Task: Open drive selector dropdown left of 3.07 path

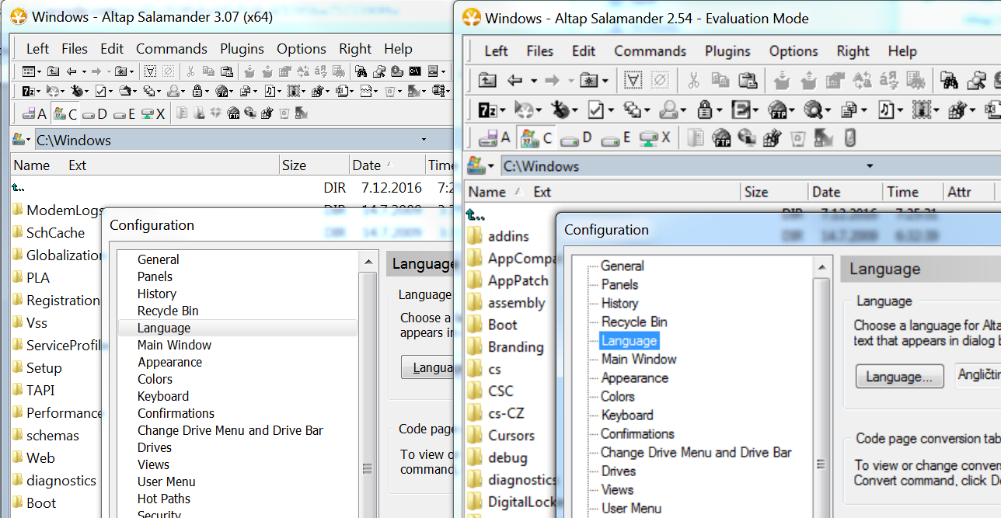Action: [22, 140]
